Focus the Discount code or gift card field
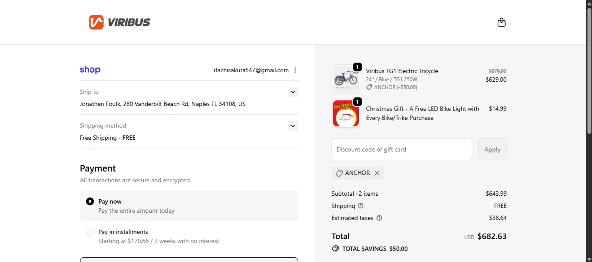Screen dimensions: 592x262 pos(402,149)
